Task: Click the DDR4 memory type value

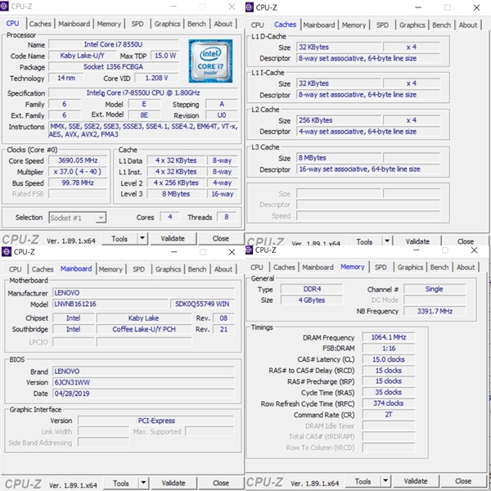Action: [x=312, y=289]
